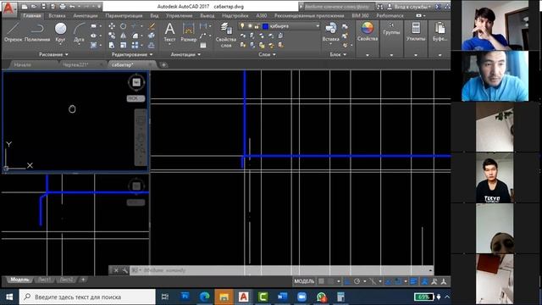
Task: Choose the Scale tool in Редактирование panel
Action: (123, 45)
